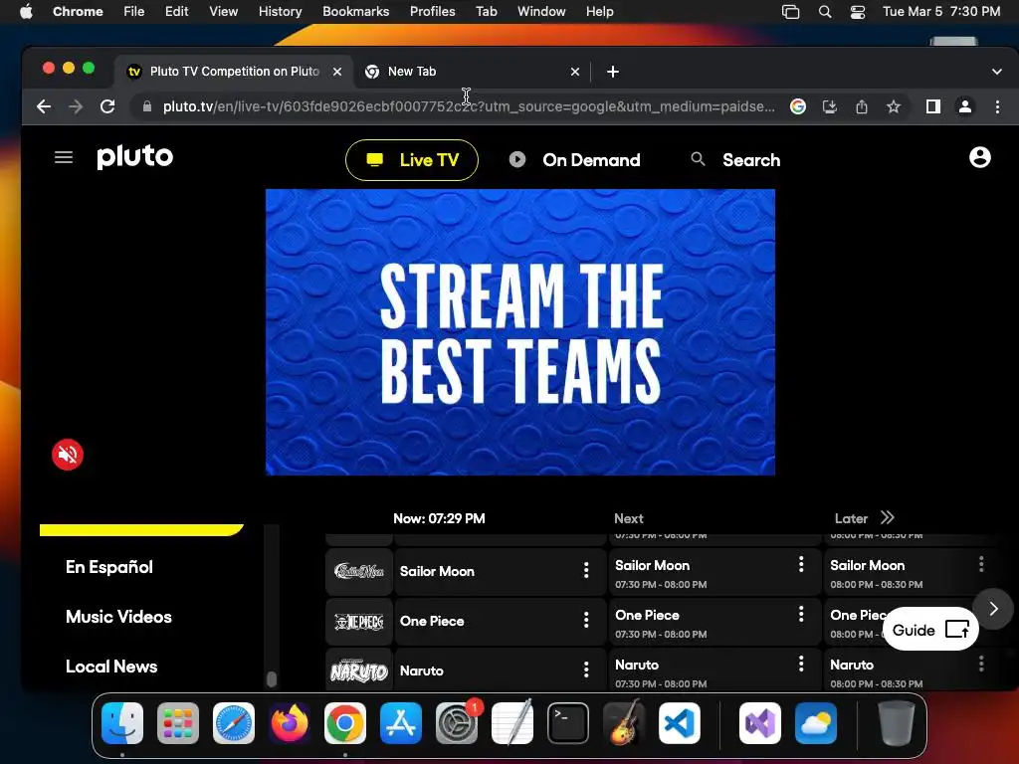Open options for current Naruto show
Screen dimensions: 1019x764
click(586, 669)
